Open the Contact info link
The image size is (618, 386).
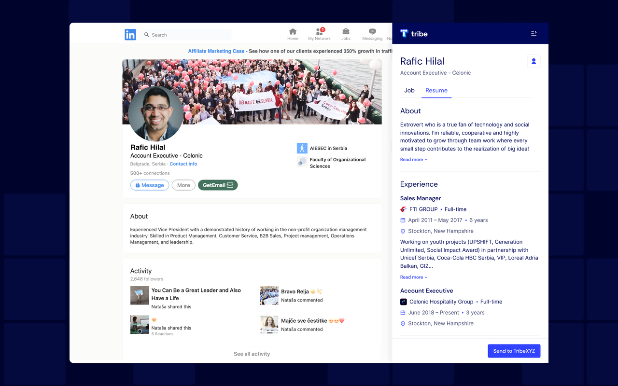[183, 164]
